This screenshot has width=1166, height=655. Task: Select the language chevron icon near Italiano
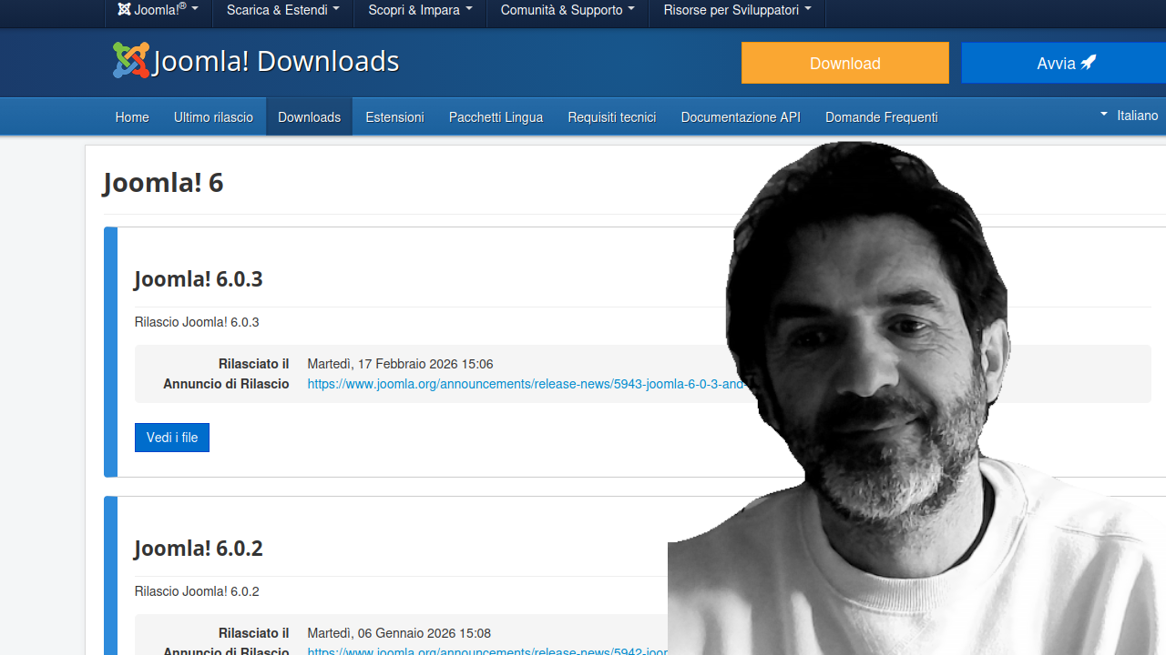click(x=1101, y=116)
